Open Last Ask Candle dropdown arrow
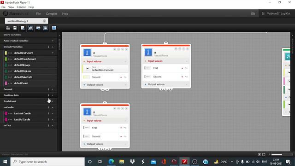This screenshot has width=295, height=166. pyautogui.click(x=53, y=113)
